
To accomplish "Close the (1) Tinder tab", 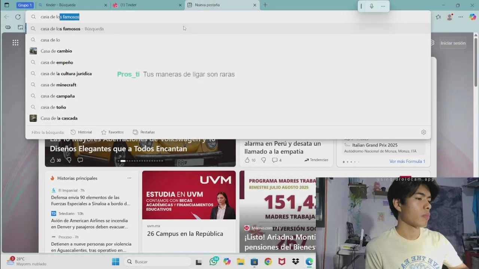I will (180, 5).
